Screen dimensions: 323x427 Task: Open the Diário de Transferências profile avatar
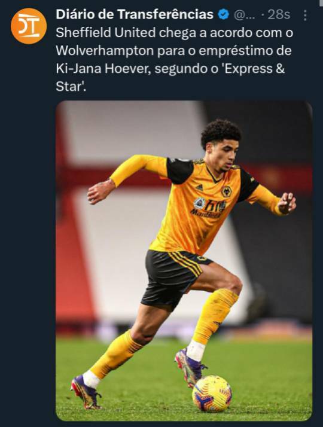coord(29,26)
